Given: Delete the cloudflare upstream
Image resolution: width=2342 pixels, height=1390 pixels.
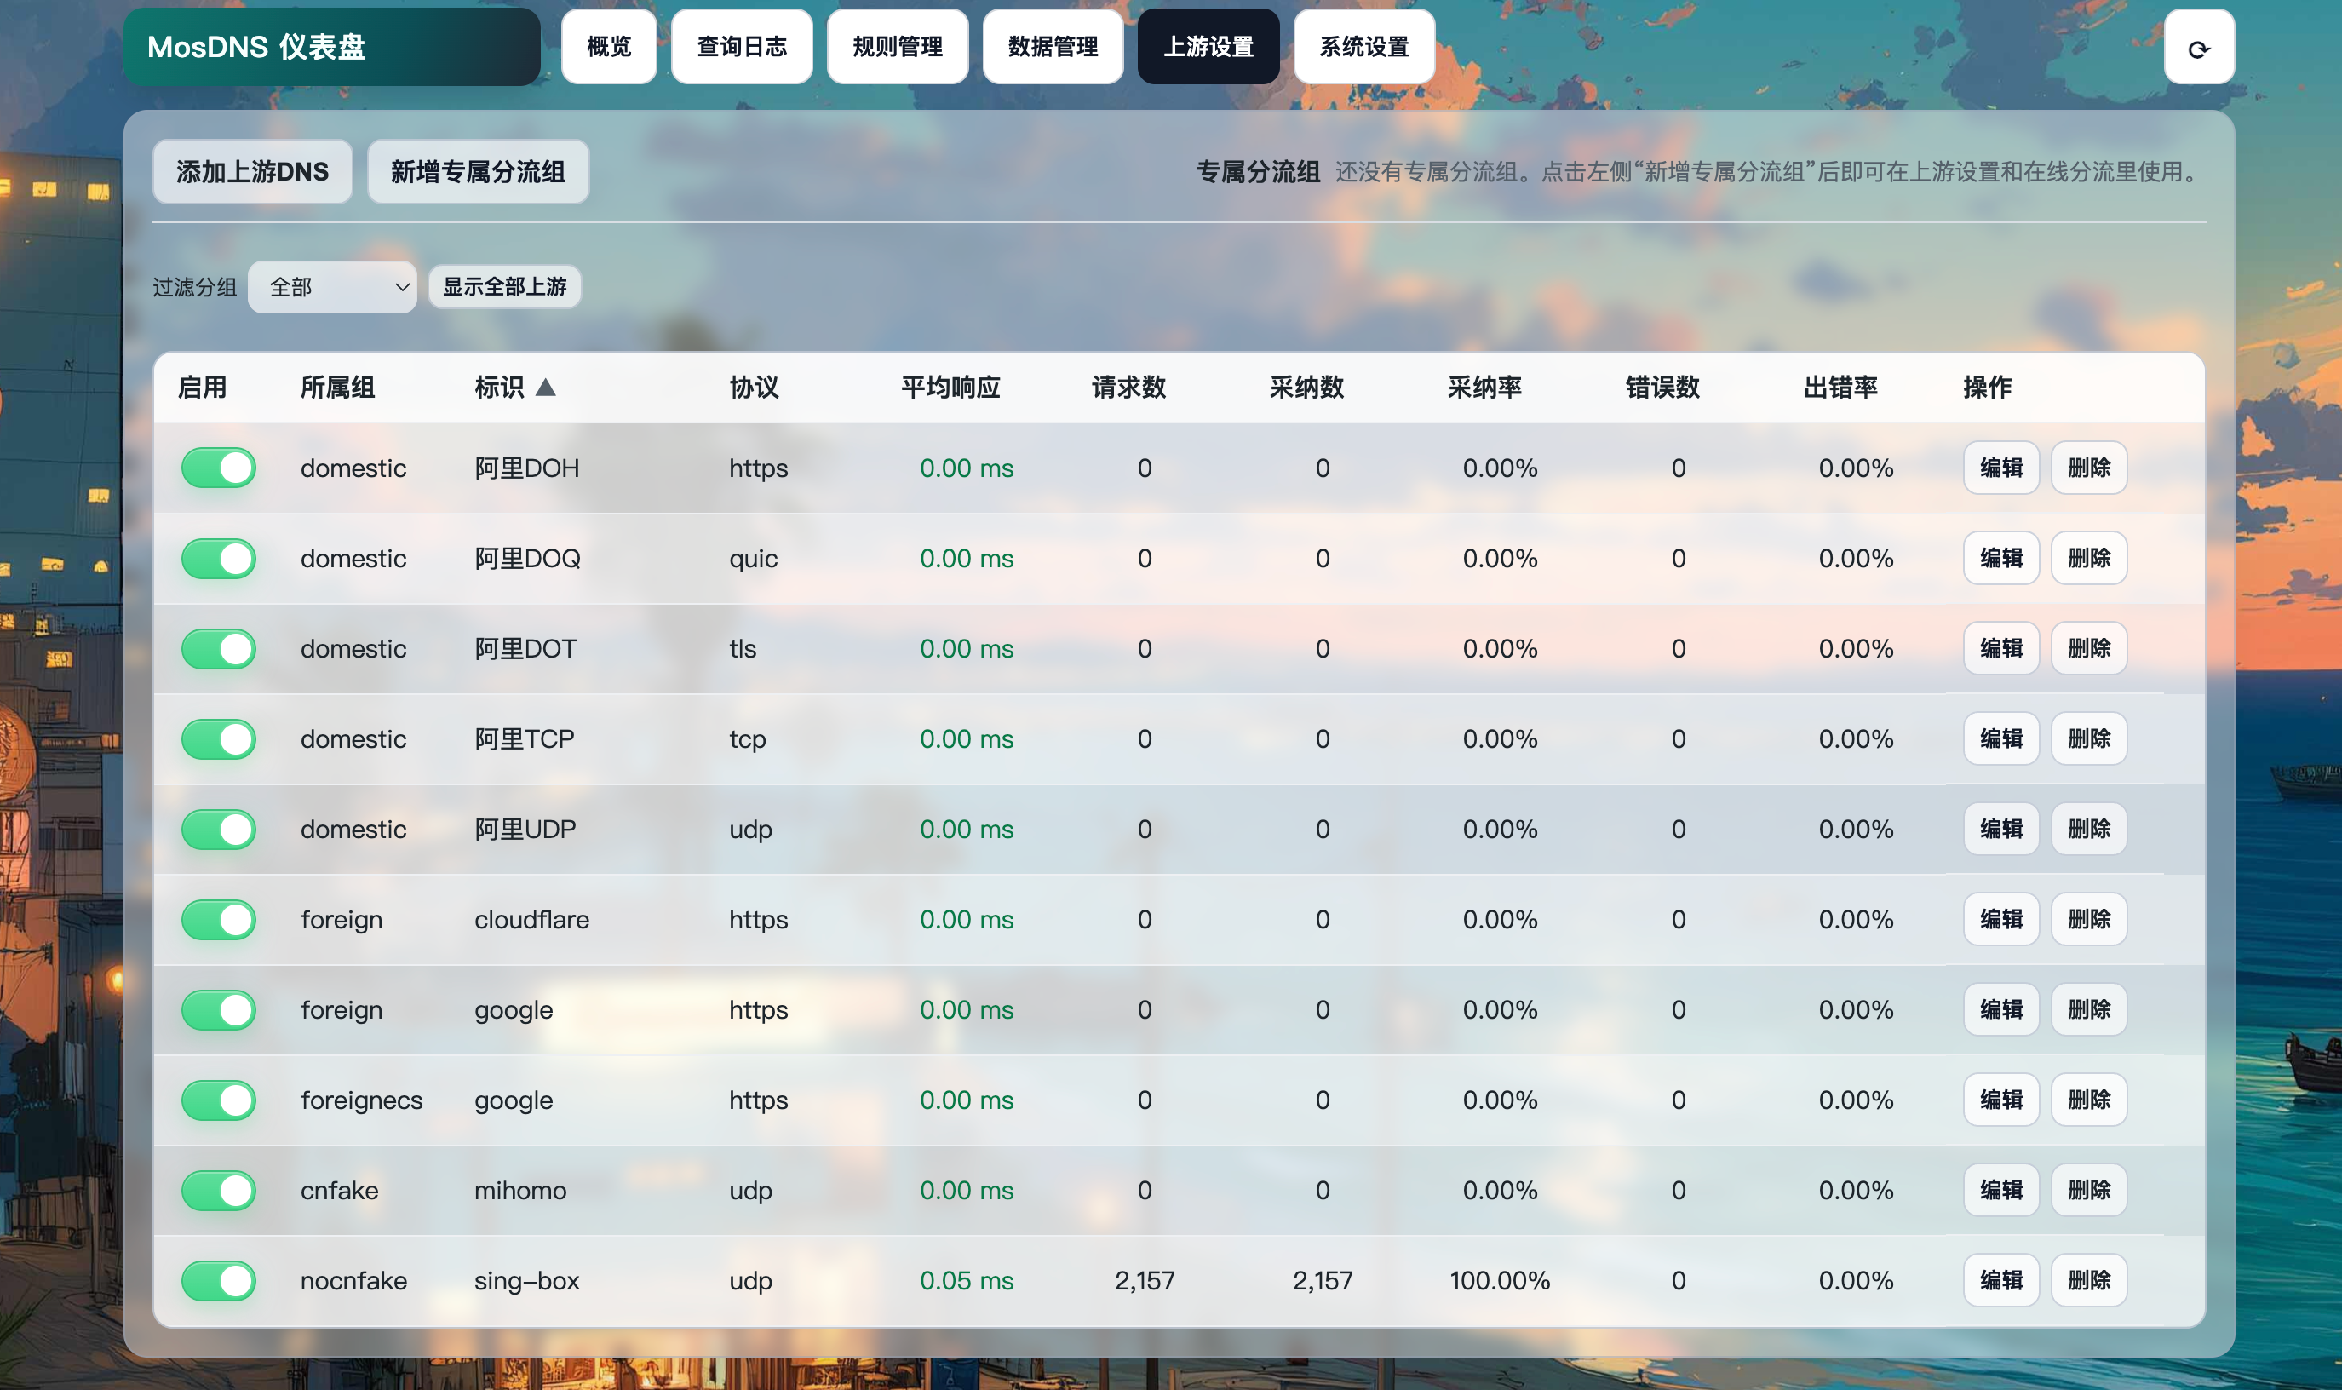Looking at the screenshot, I should pos(2088,920).
